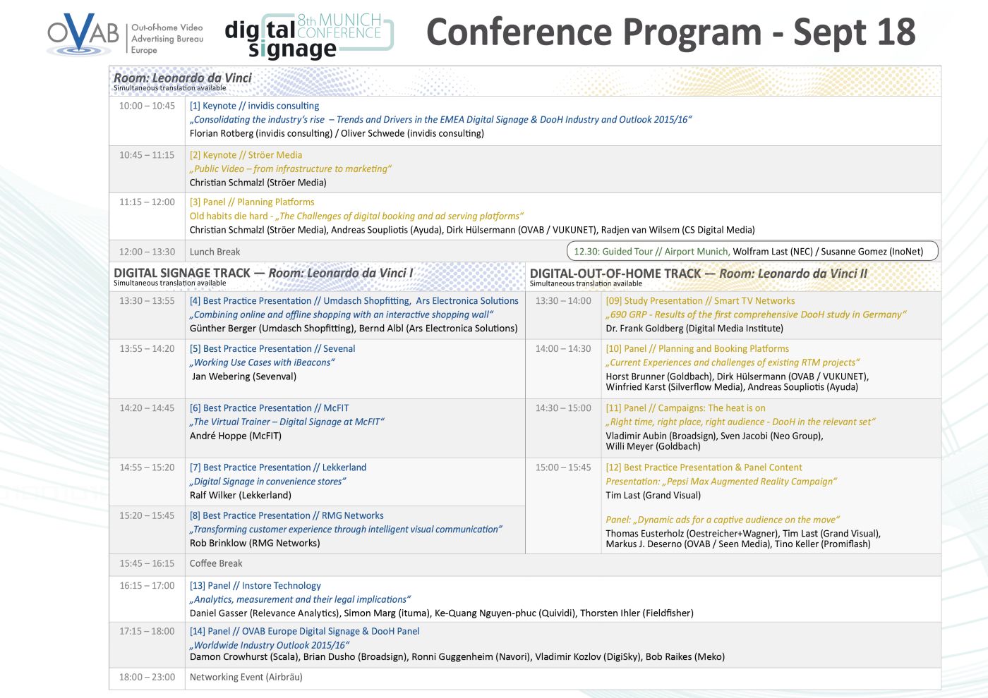This screenshot has width=988, height=698.
Task: Click '[10] Panel // Planning and Booking Platforms'
Action: 697,348
